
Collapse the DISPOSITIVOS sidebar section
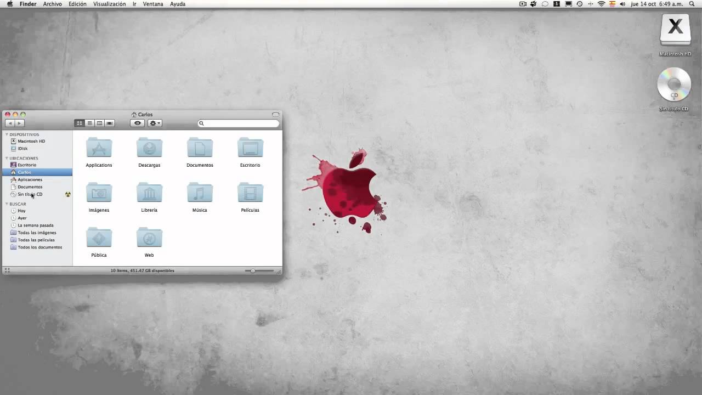[x=7, y=134]
